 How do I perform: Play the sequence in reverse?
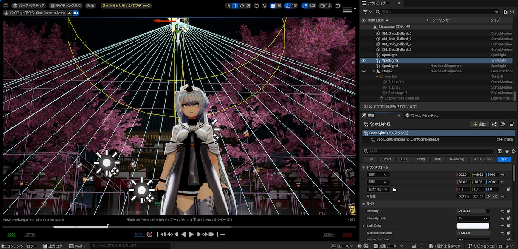coord(184,235)
